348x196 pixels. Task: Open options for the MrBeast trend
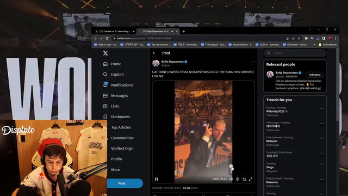pyautogui.click(x=322, y=138)
